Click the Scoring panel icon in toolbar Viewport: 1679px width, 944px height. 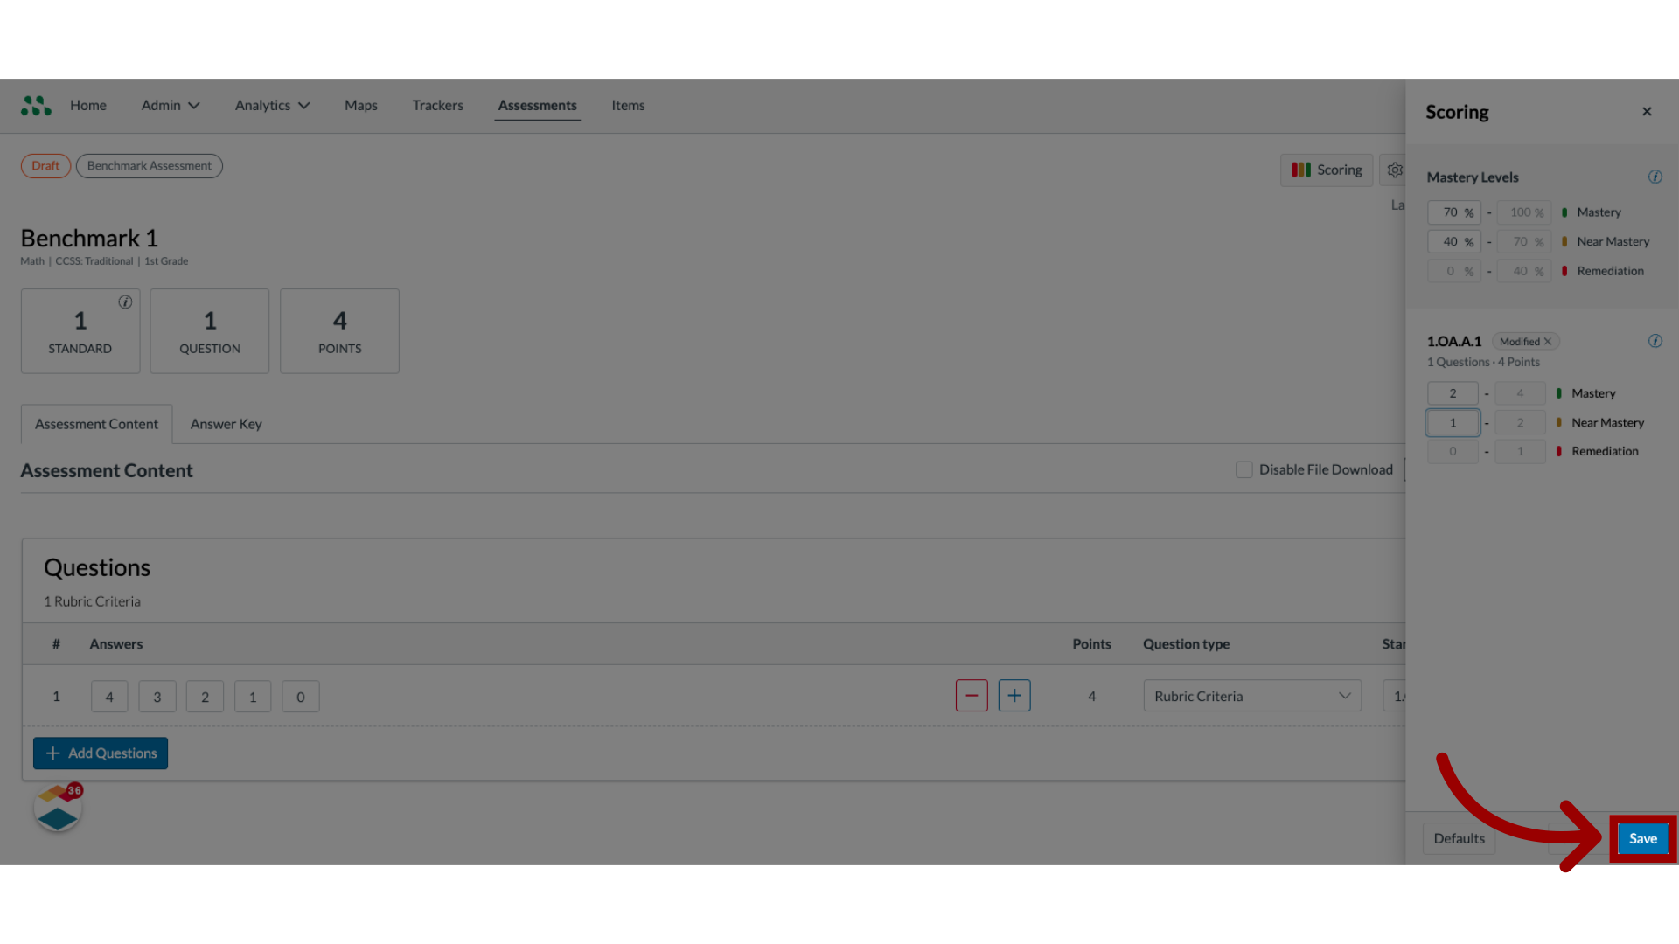click(1326, 170)
